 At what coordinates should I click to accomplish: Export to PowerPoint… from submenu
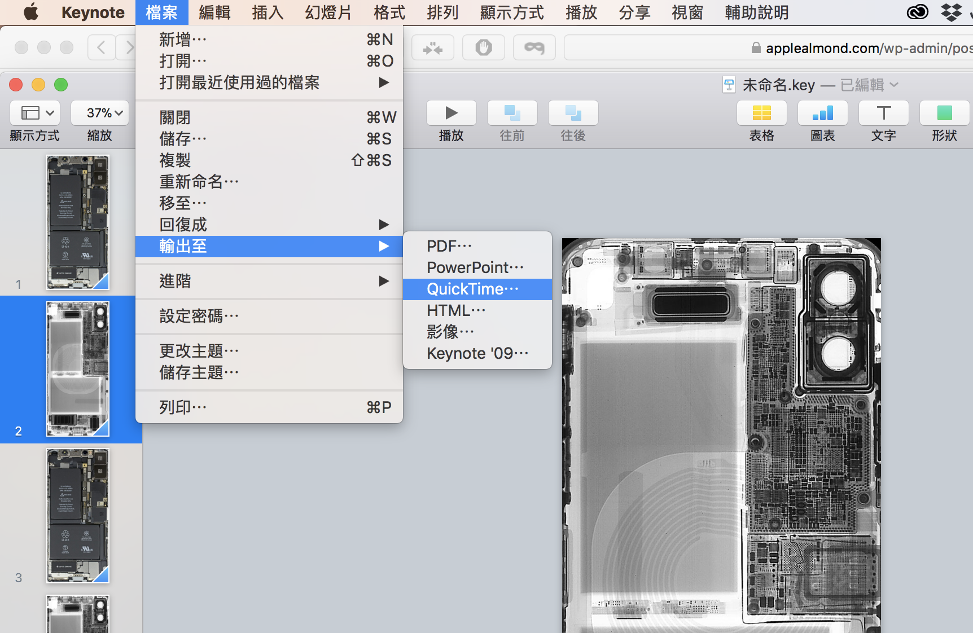[x=477, y=267]
